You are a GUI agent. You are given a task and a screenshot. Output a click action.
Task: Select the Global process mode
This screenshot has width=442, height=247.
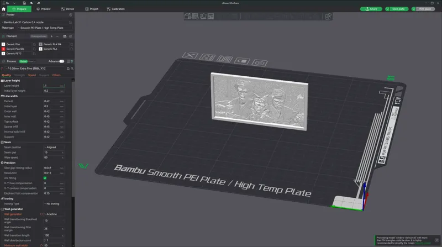23,61
